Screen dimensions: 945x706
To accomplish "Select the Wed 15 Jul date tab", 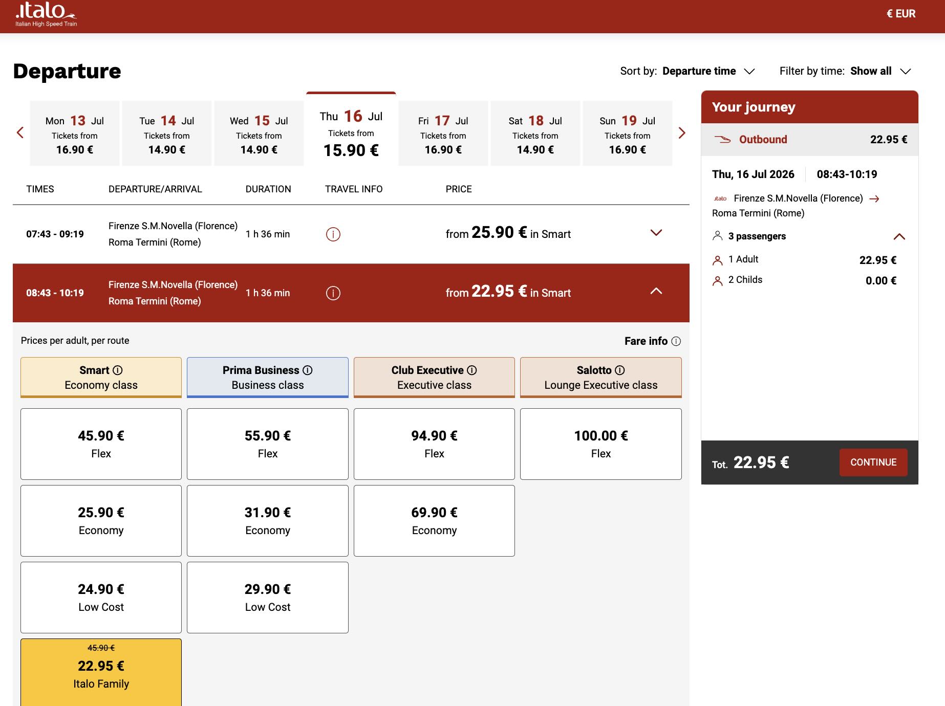I will 259,134.
